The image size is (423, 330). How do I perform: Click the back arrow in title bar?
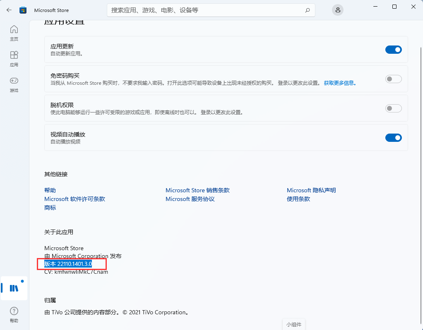tap(9, 10)
